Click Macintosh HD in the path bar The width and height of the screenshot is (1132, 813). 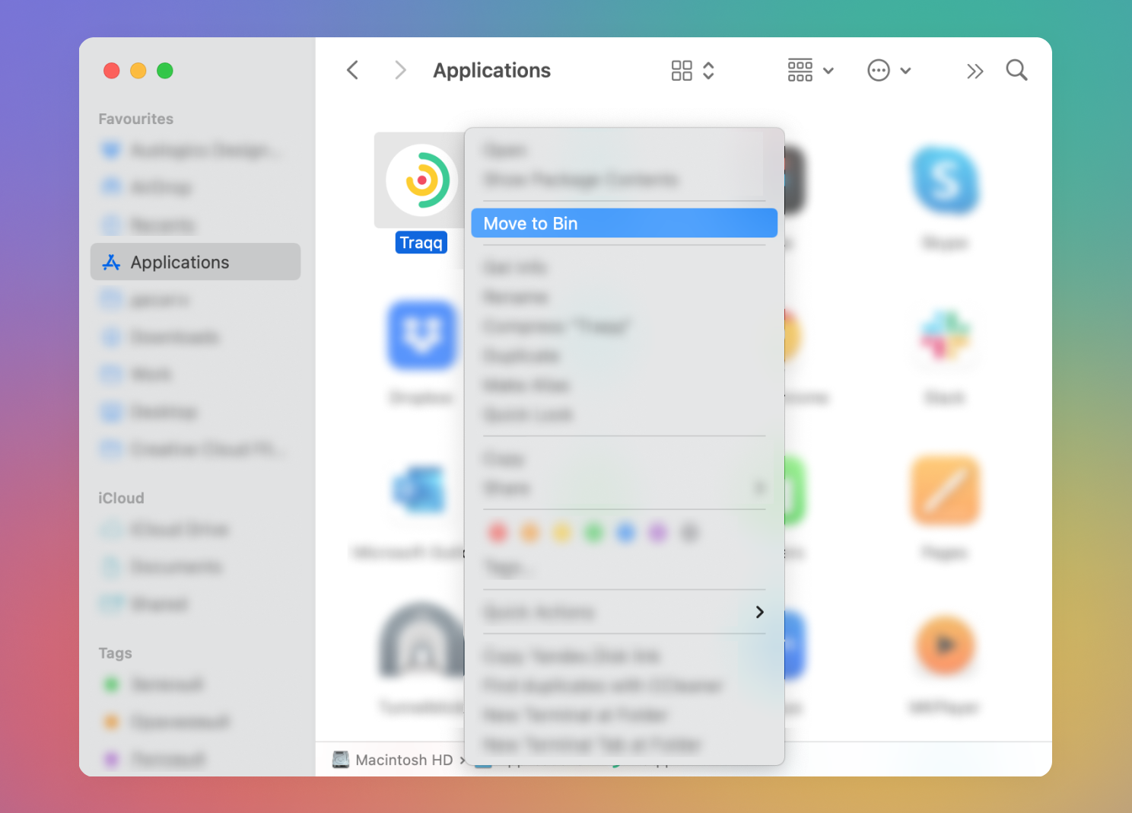(404, 760)
